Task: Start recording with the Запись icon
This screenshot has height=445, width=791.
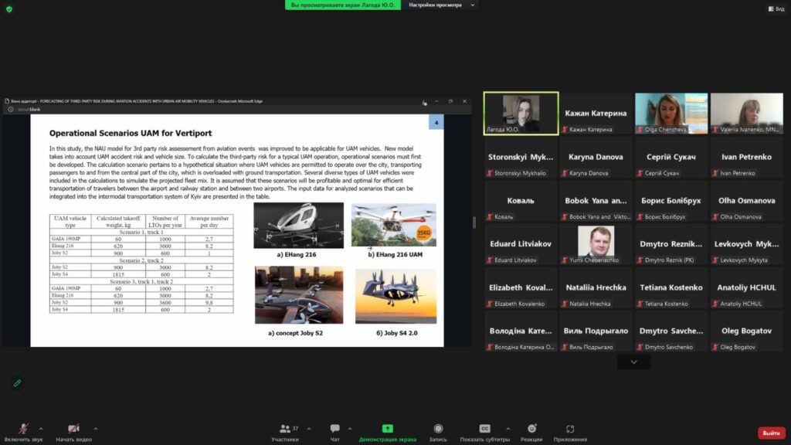Action: (x=438, y=429)
